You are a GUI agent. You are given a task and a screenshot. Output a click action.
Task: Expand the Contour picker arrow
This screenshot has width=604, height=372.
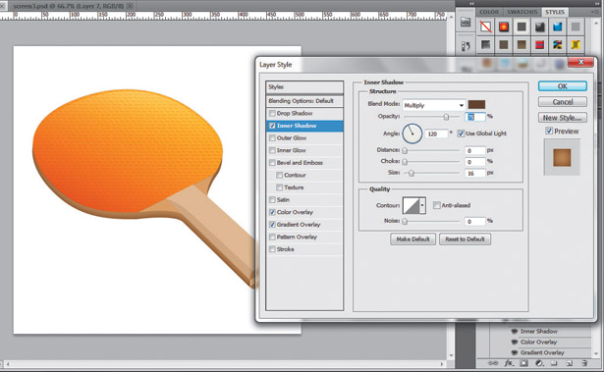pos(422,205)
